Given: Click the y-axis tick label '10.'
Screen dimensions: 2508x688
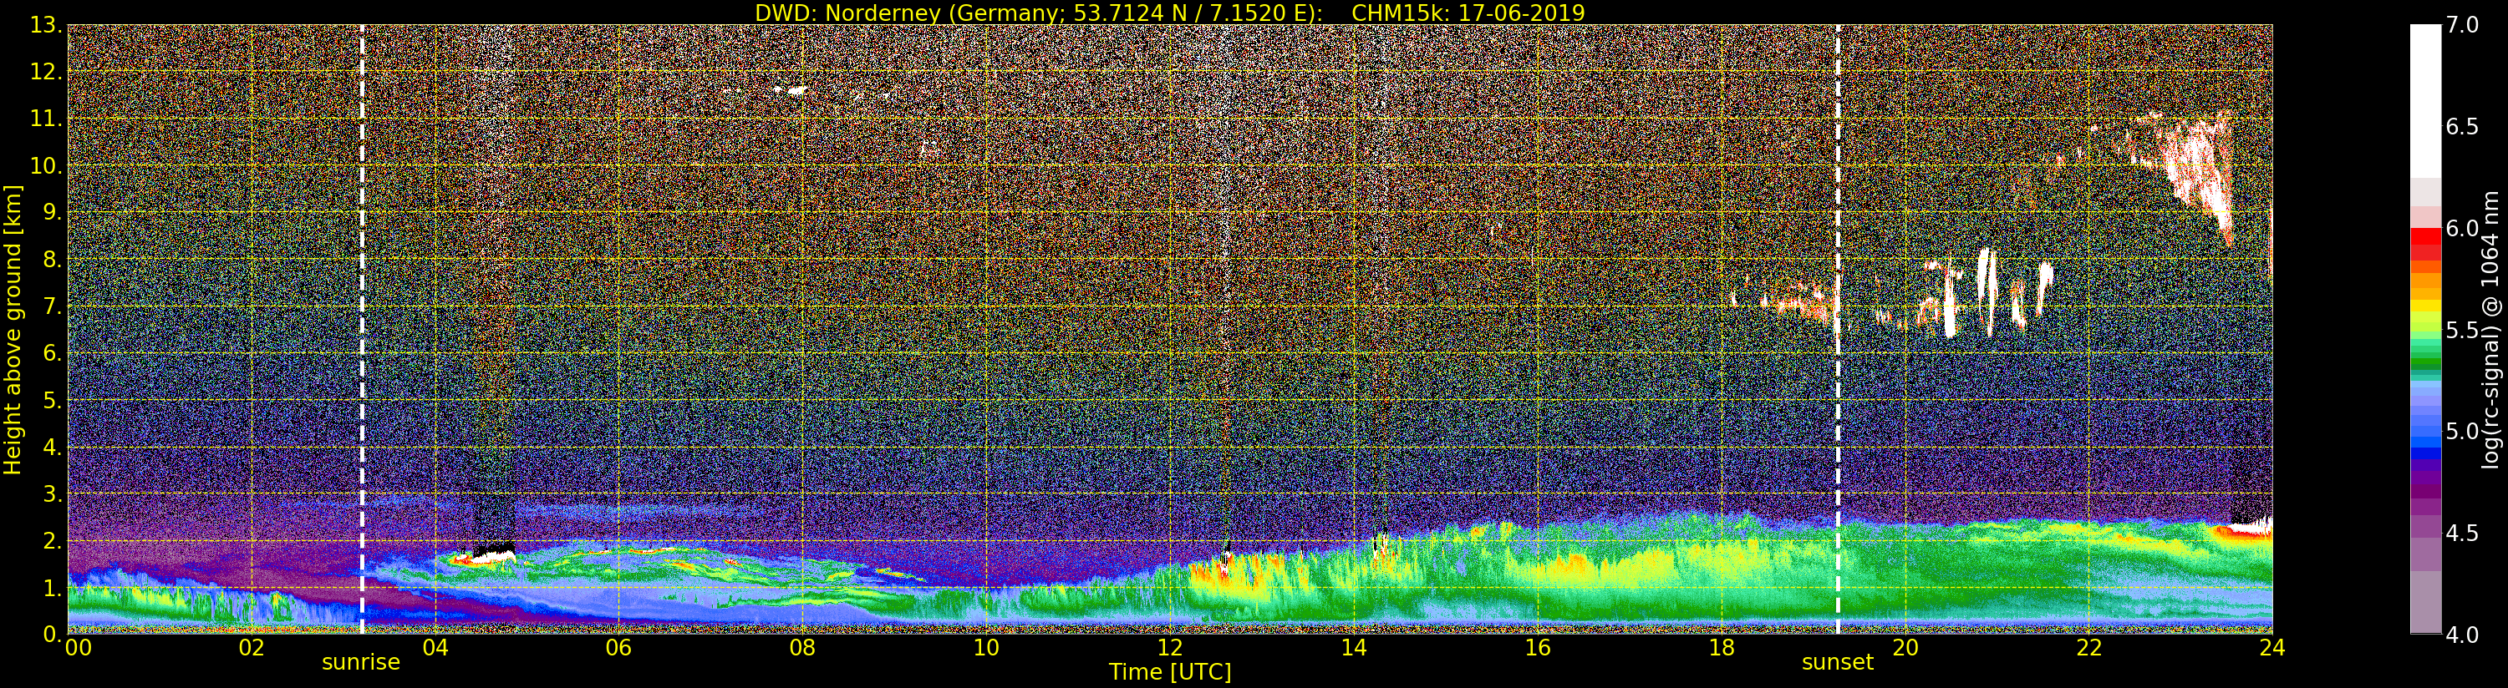Looking at the screenshot, I should click(x=46, y=165).
